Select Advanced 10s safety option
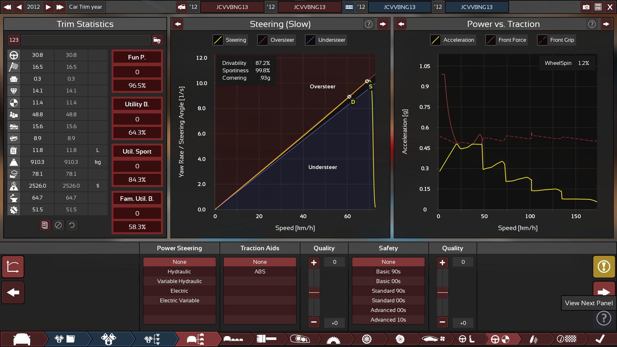Screen dimensions: 617x347 coord(388,320)
